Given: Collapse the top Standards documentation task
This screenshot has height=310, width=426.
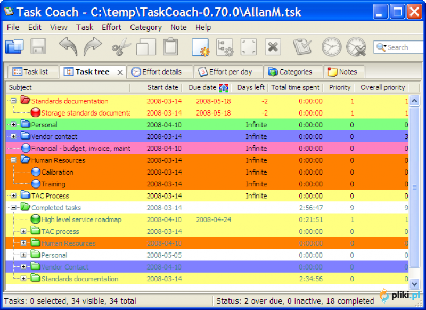Looking at the screenshot, I should click(x=13, y=101).
